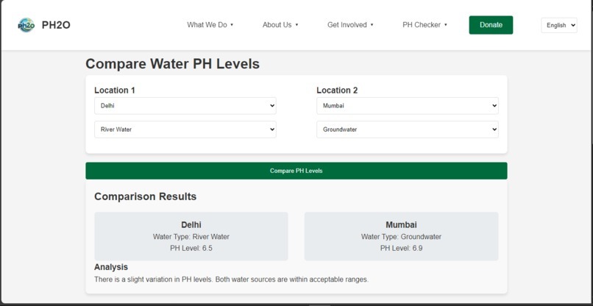This screenshot has width=593, height=306.
Task: Open the PH Checker menu
Action: (x=425, y=25)
